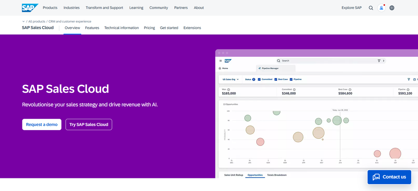Switch to the Features tab
The image size is (418, 191).
click(92, 28)
